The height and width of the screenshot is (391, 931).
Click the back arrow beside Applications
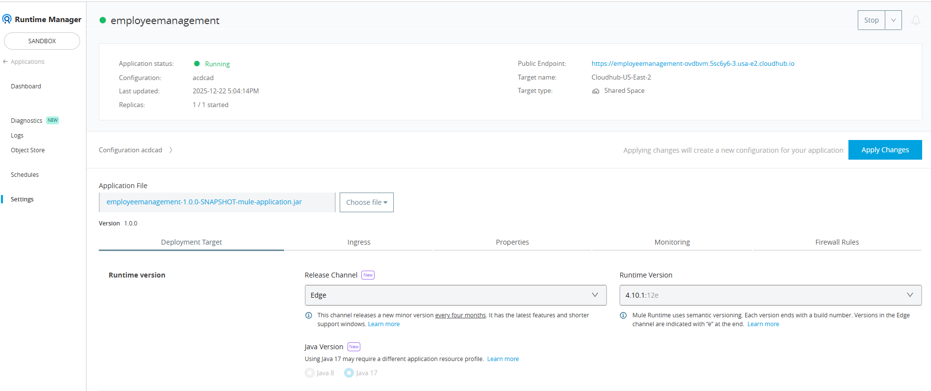(5, 62)
